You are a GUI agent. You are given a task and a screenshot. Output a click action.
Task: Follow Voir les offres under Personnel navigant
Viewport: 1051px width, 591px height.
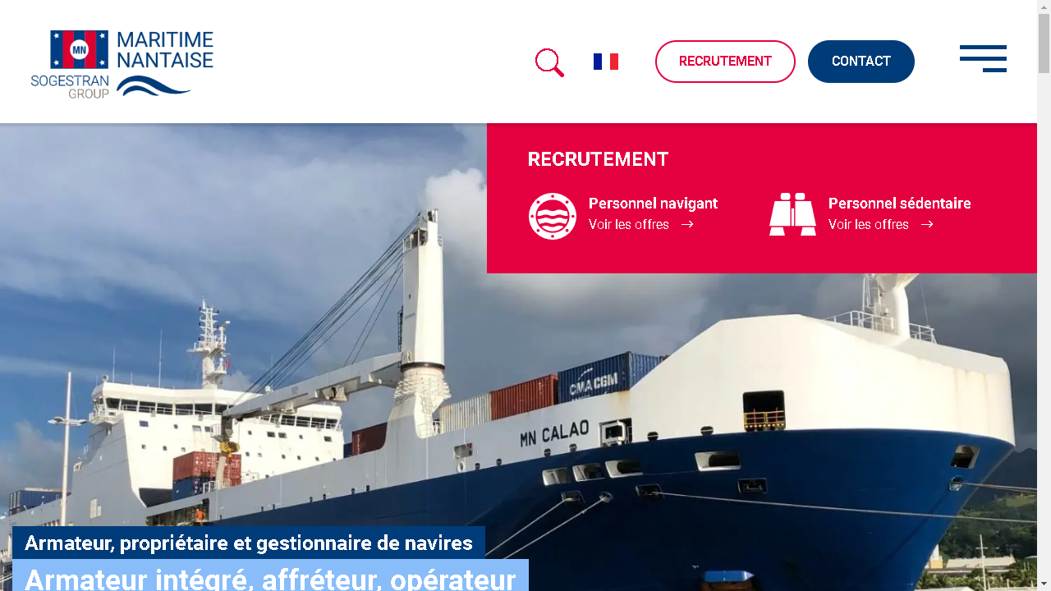pyautogui.click(x=629, y=224)
